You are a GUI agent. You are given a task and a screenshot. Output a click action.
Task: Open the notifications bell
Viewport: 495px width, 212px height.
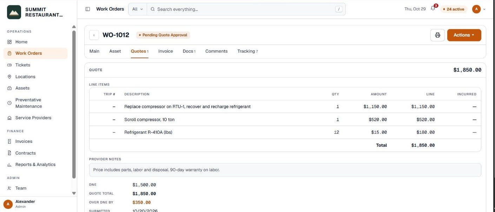click(433, 9)
